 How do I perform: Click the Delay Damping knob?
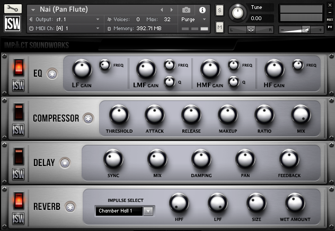(x=201, y=159)
